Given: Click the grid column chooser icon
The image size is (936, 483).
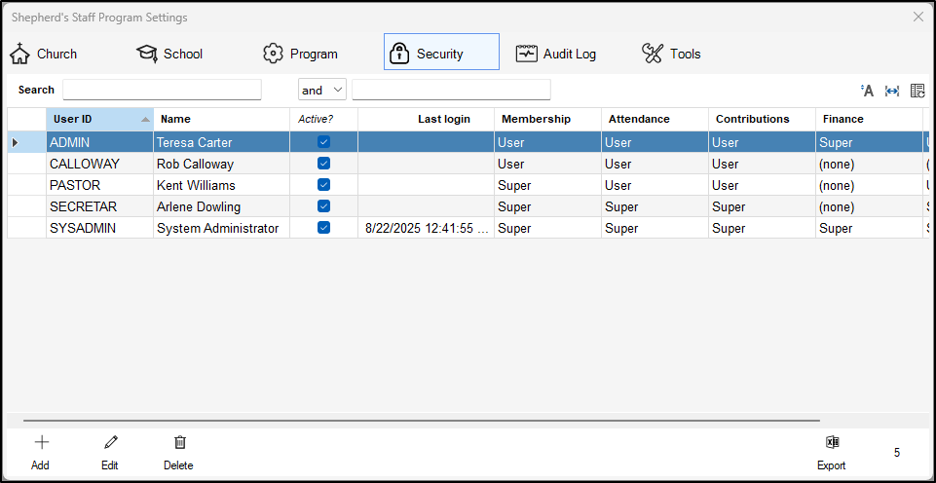Looking at the screenshot, I should [917, 91].
